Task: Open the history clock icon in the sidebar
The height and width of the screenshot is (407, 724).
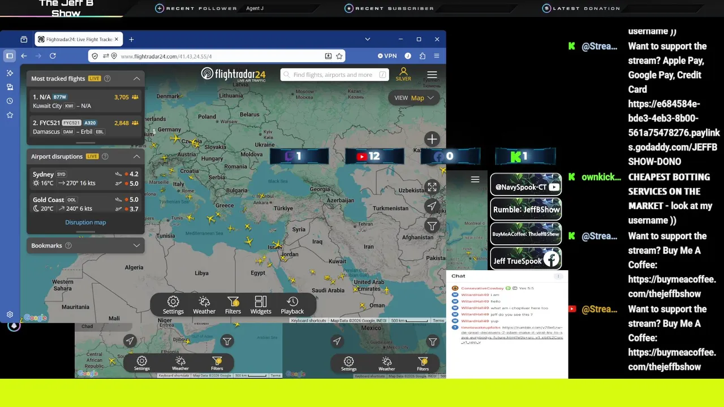Action: [10, 101]
